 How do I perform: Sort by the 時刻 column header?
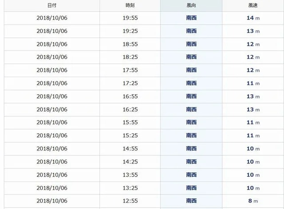(130, 5)
